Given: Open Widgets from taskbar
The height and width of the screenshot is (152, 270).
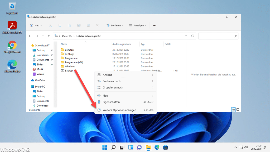Looking at the screenshot, I should (x=131, y=147).
